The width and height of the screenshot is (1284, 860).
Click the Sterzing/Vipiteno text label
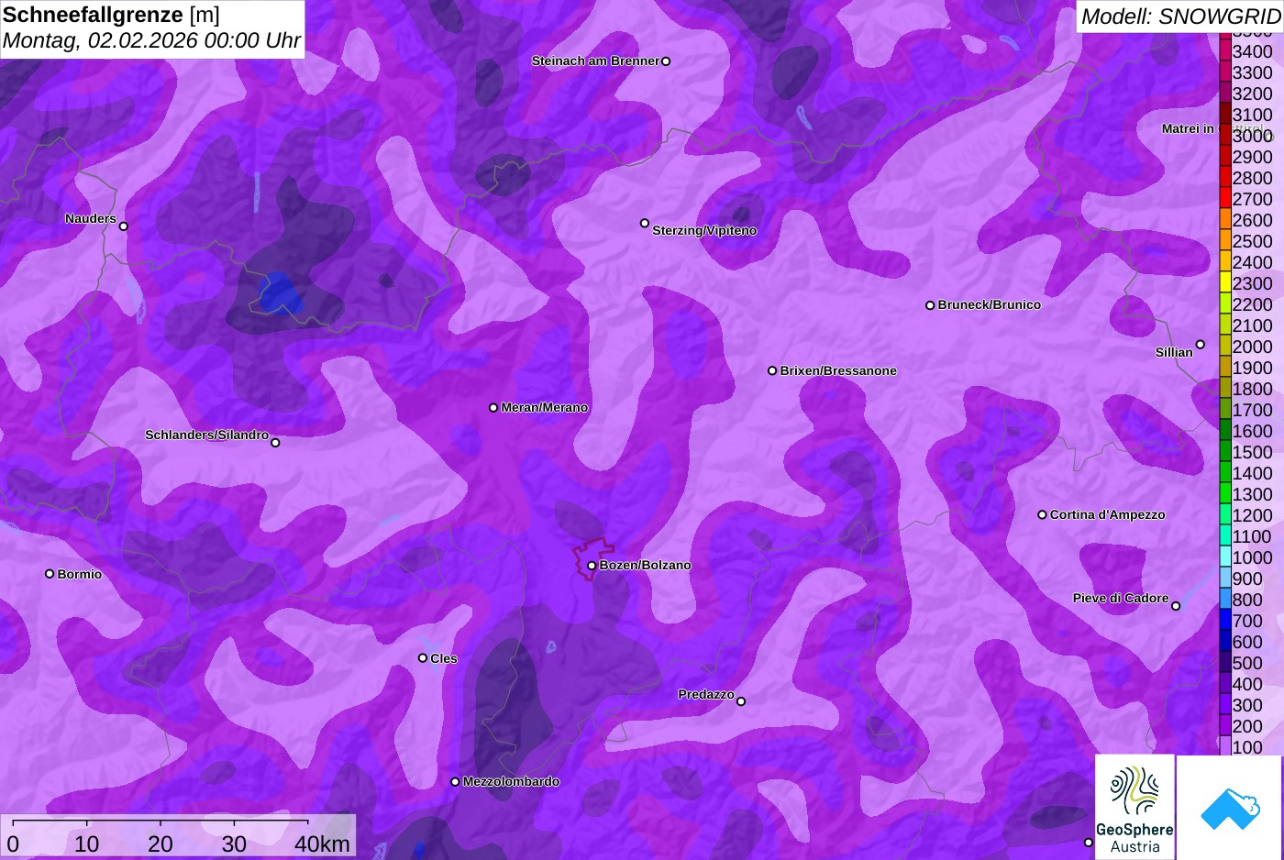point(704,231)
